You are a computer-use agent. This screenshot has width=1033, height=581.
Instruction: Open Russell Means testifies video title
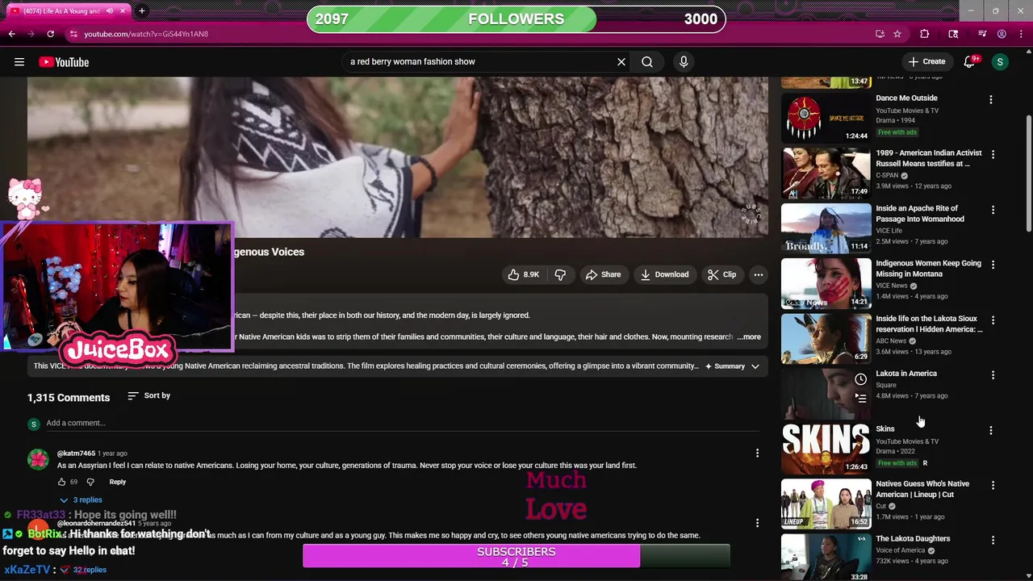pos(929,158)
